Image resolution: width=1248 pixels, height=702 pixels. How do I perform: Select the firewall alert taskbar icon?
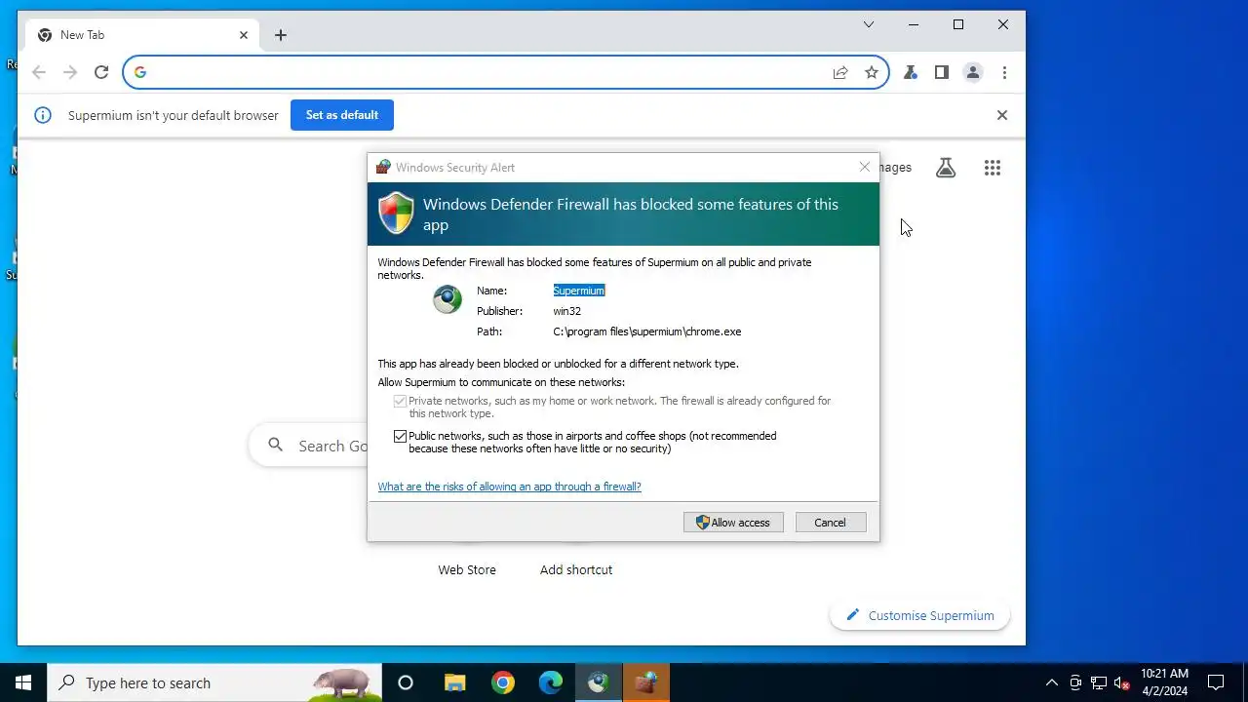(645, 682)
